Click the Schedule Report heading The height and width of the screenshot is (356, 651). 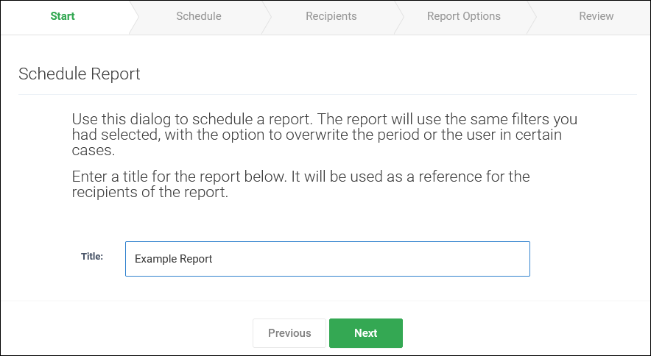coord(80,74)
